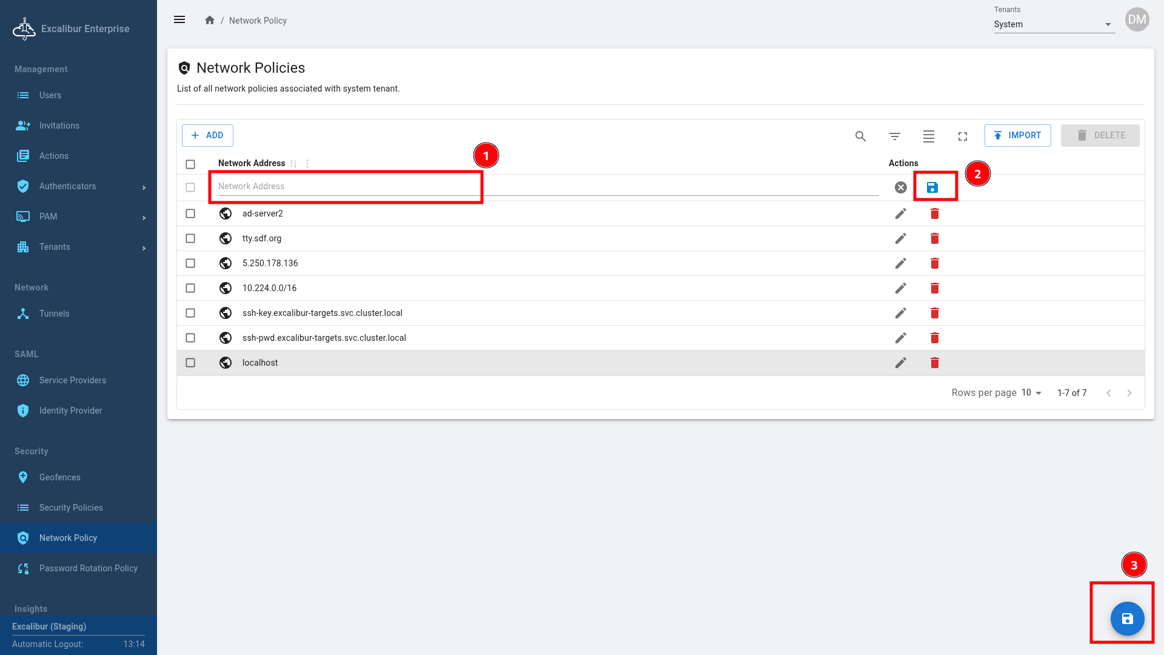Delete the 10.224.0.0/16 entry
This screenshot has height=655, width=1164.
pos(934,288)
